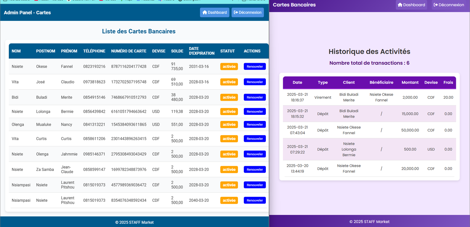Click activée badge for card 7468667910512793

point(229,97)
